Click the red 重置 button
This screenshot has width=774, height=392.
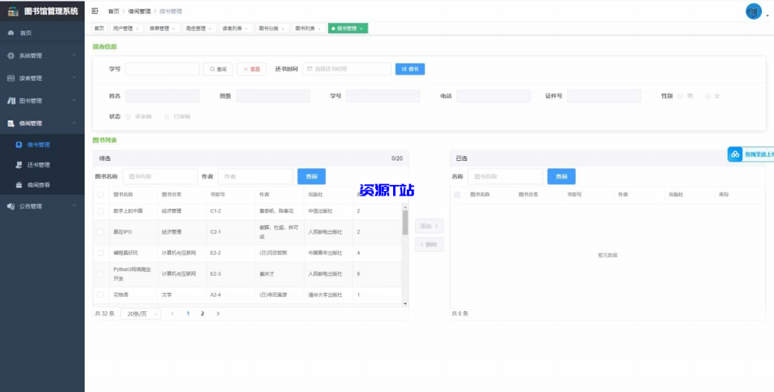pos(252,69)
